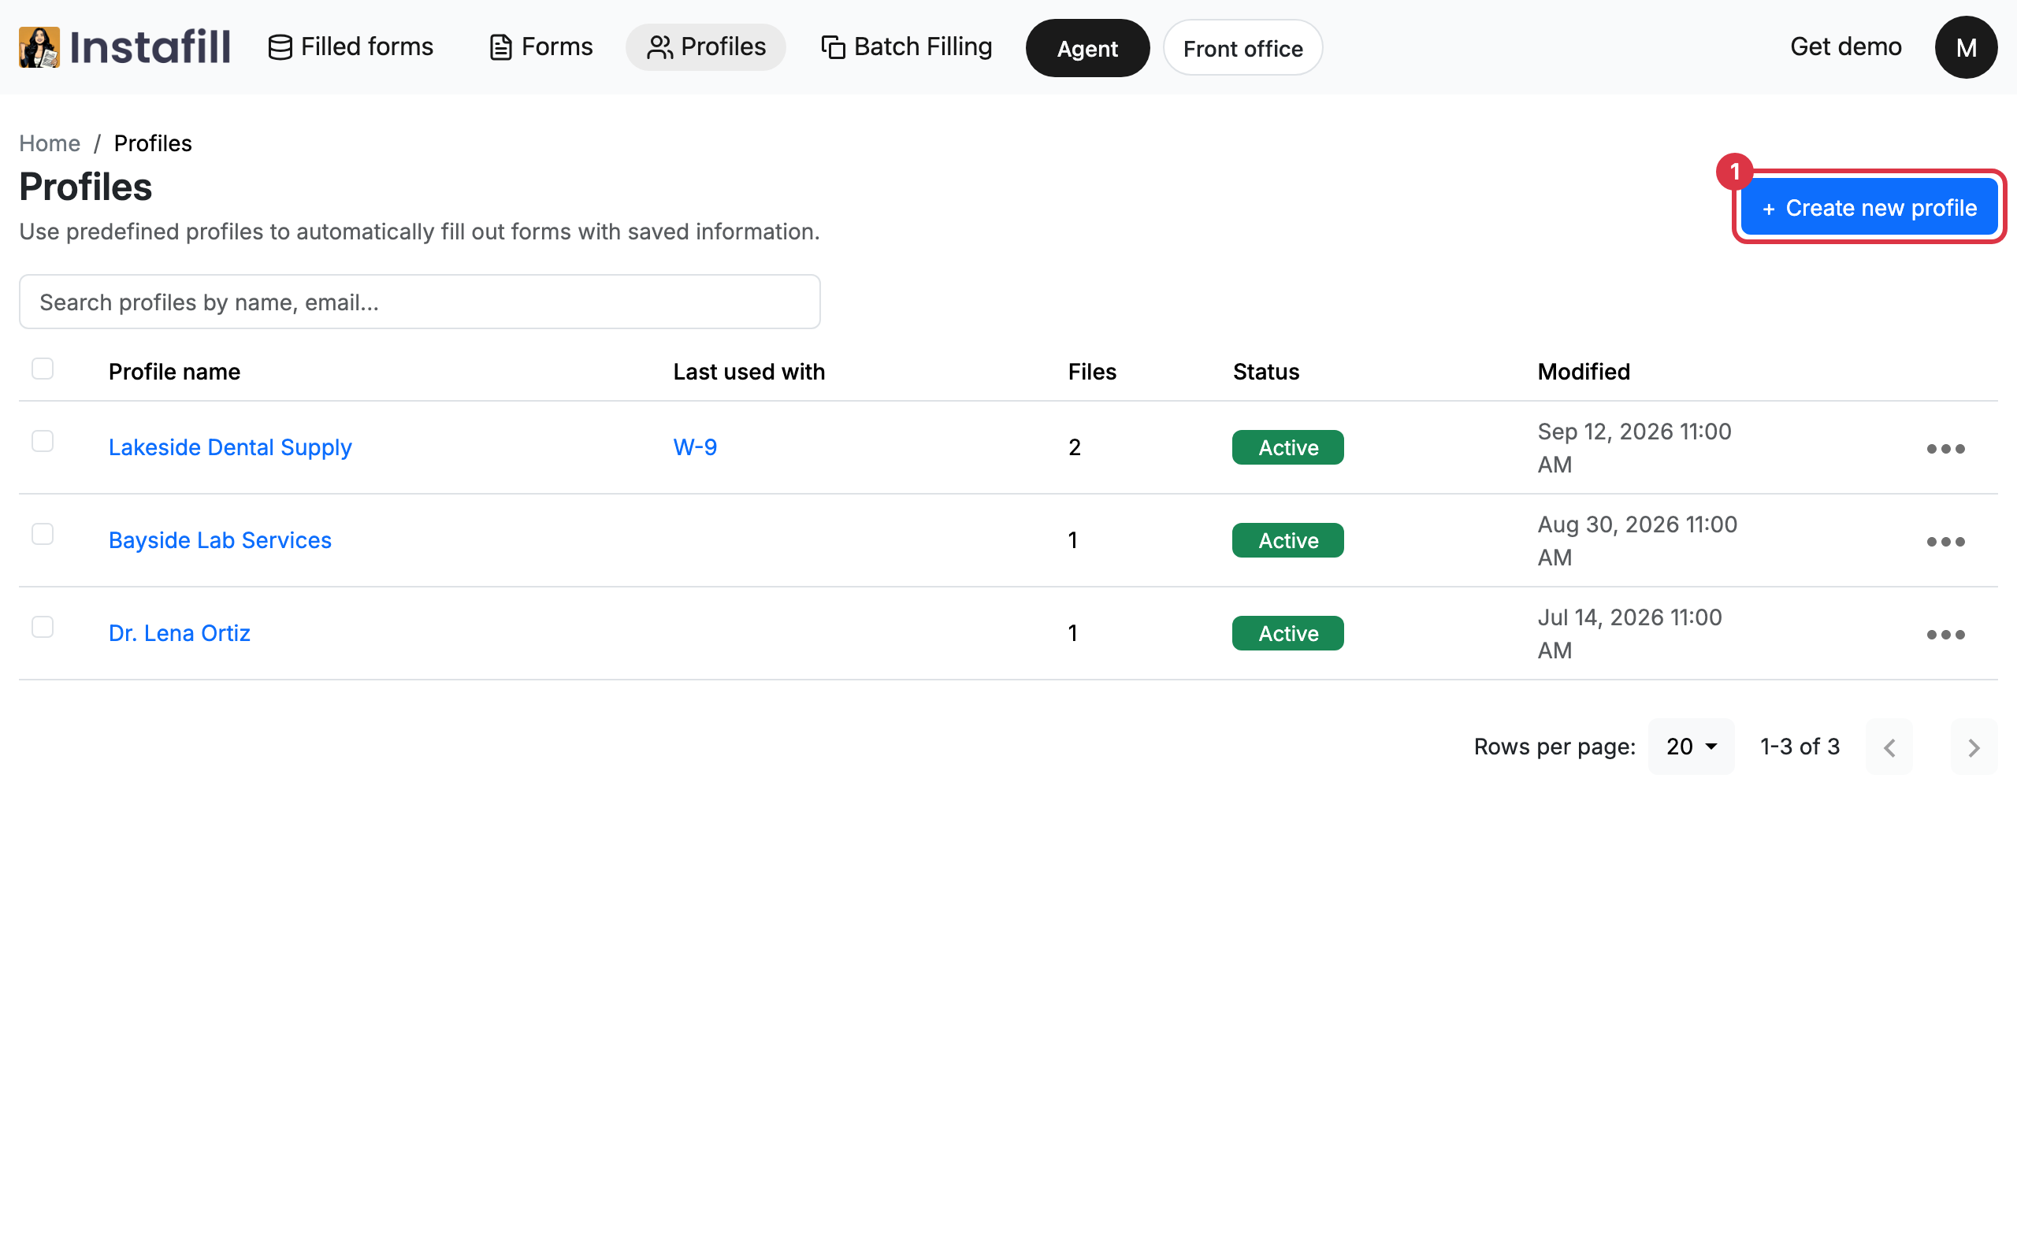Click the Agent button
Image resolution: width=2017 pixels, height=1260 pixels.
click(x=1087, y=48)
